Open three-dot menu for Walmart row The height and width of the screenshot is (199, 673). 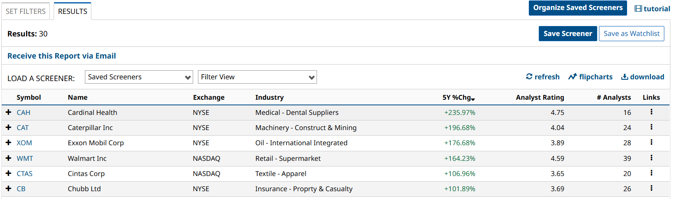pyautogui.click(x=651, y=158)
